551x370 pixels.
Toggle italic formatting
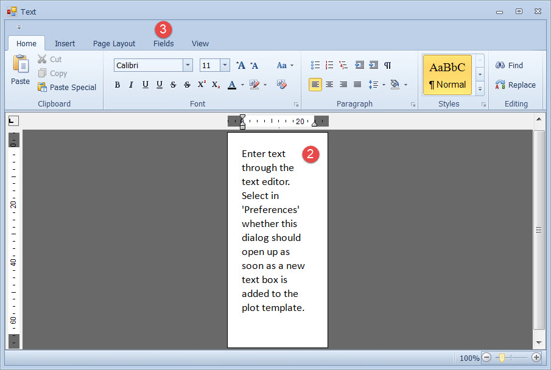[x=131, y=85]
